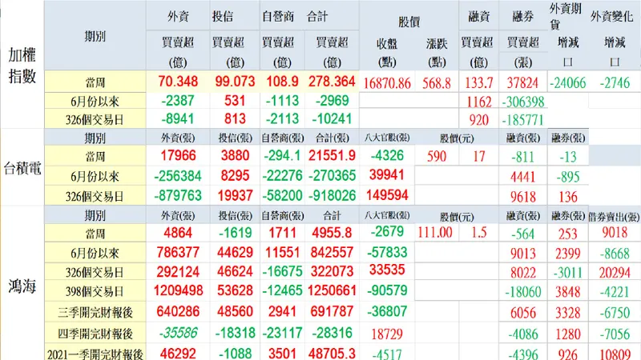Click the foreign change value -2746

click(615, 83)
